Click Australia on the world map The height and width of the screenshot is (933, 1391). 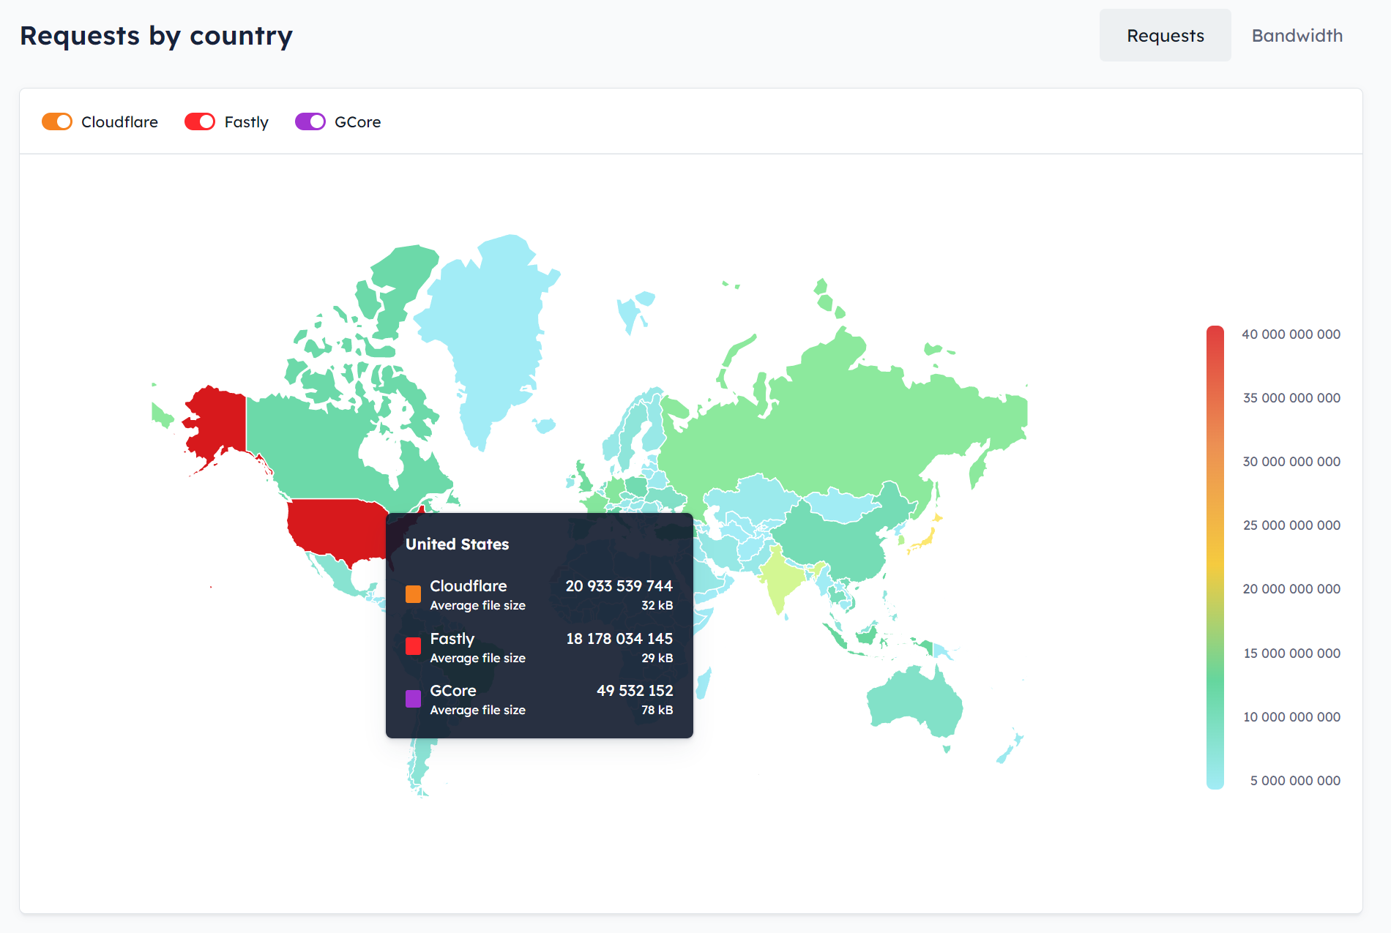pyautogui.click(x=915, y=702)
